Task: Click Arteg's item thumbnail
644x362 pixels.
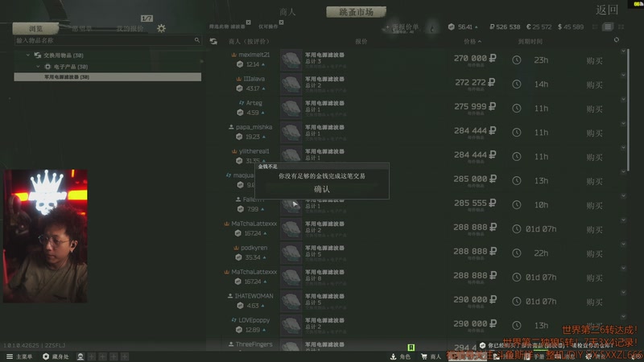Action: point(291,109)
